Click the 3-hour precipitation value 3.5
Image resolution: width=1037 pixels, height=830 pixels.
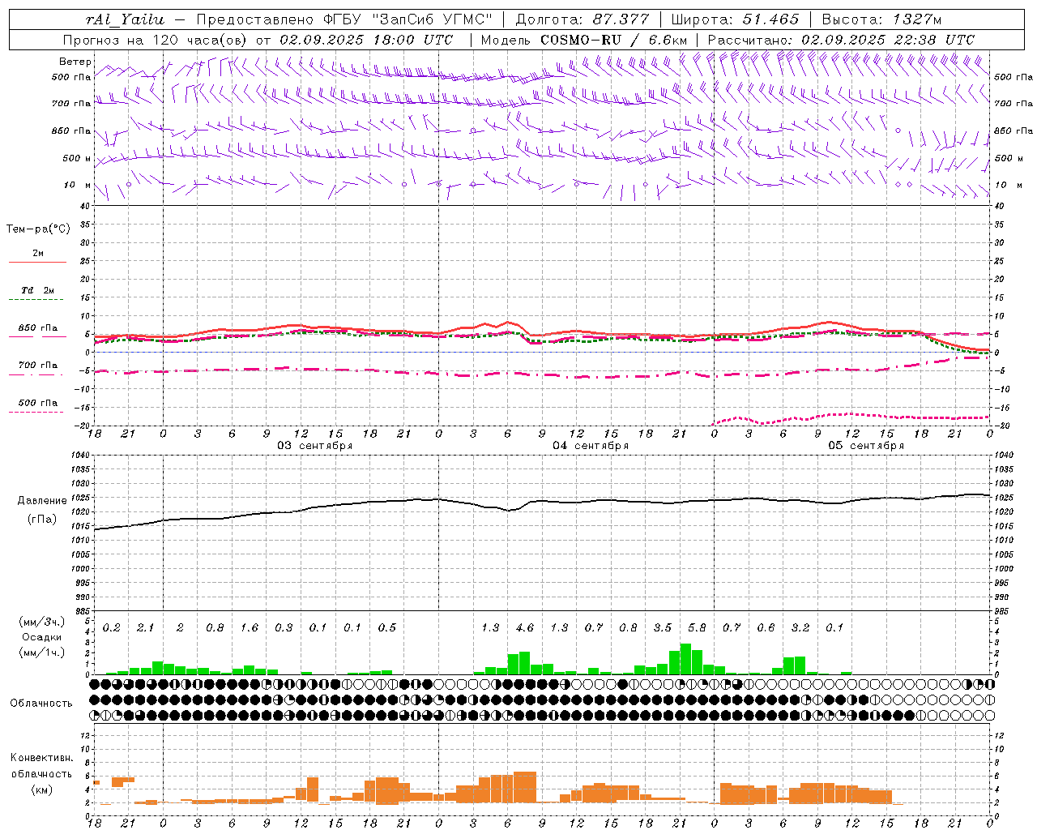[x=663, y=628]
